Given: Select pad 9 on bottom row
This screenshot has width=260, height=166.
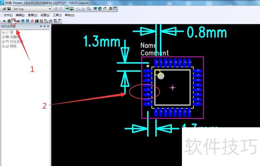Looking at the screenshot, I should coord(156,112).
